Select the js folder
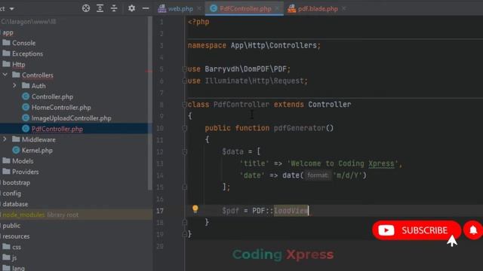Viewport: 483px width, 271px height. point(10,257)
